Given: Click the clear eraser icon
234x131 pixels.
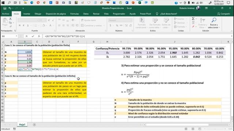Looking at the screenshot, I should pyautogui.click(x=193, y=27).
